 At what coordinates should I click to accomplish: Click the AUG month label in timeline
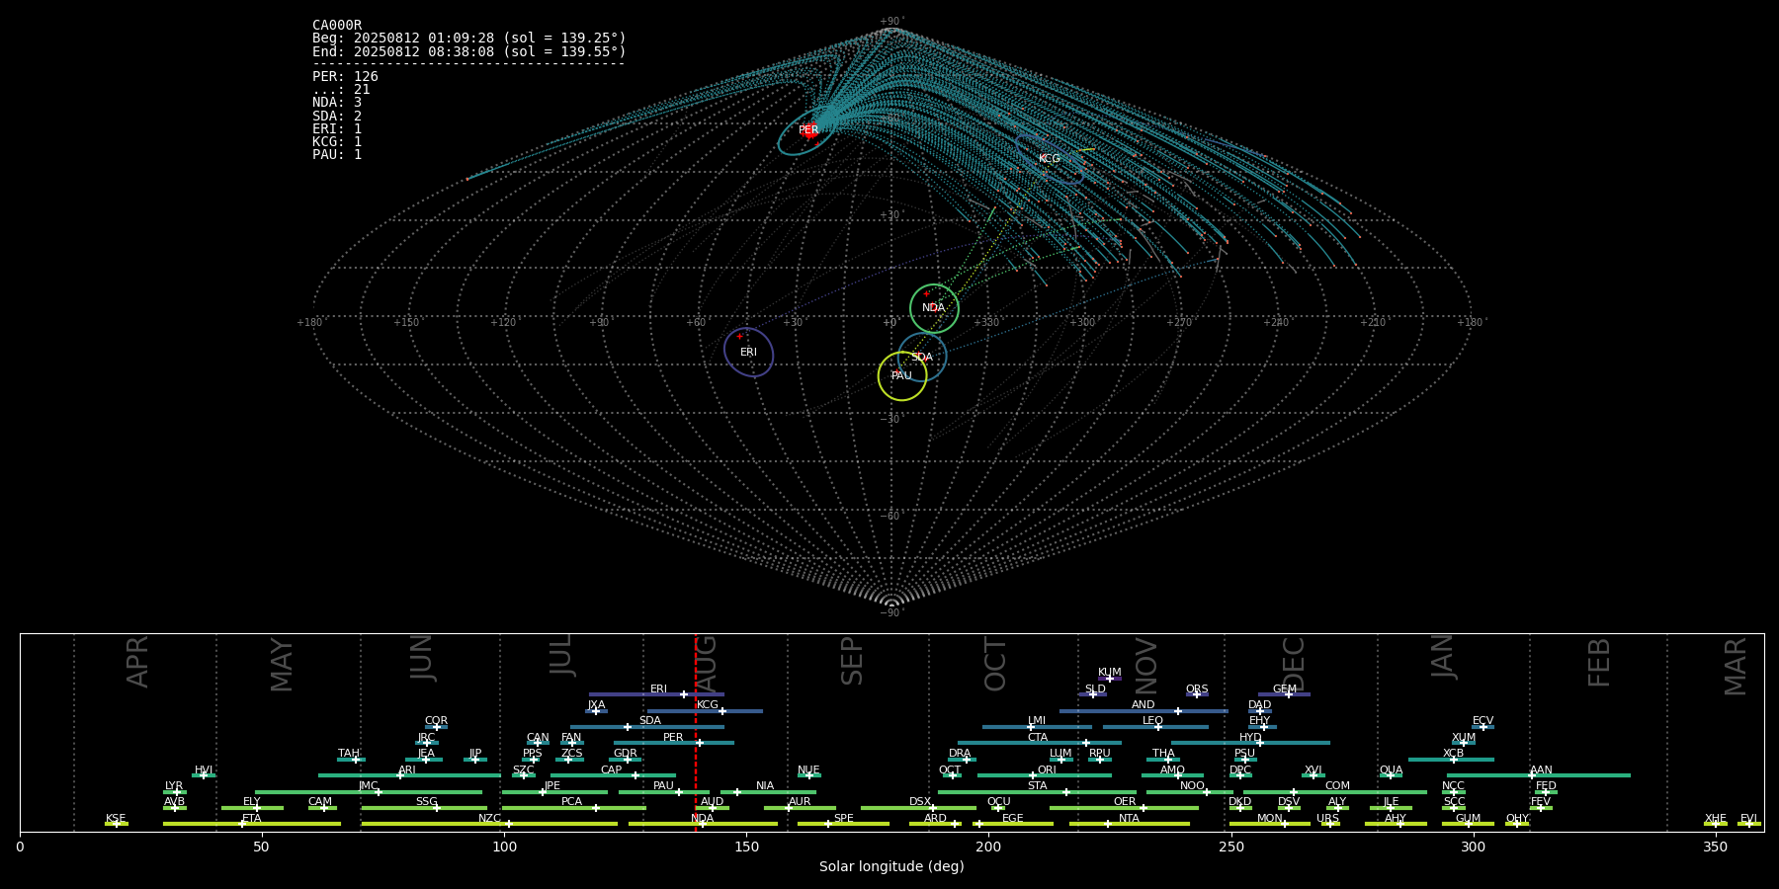click(x=708, y=665)
